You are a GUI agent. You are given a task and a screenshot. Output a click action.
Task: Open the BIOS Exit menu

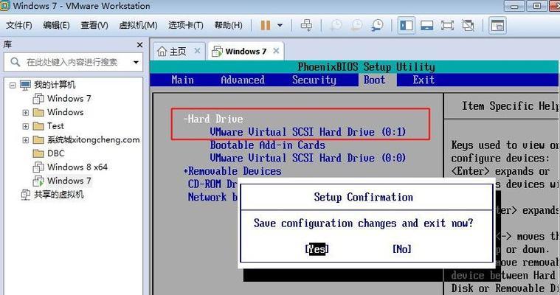click(424, 80)
